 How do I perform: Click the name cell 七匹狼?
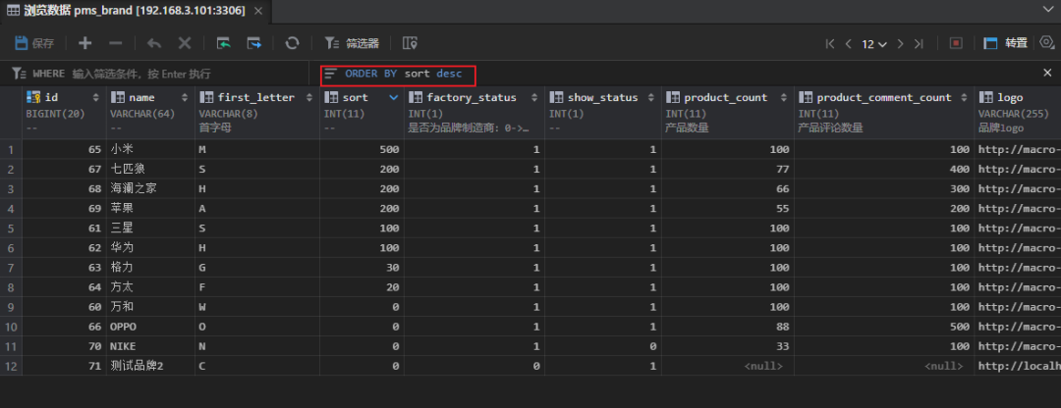click(152, 169)
